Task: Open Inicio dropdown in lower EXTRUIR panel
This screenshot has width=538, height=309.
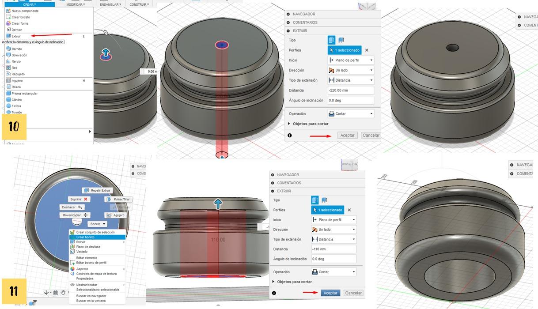Action: point(333,220)
